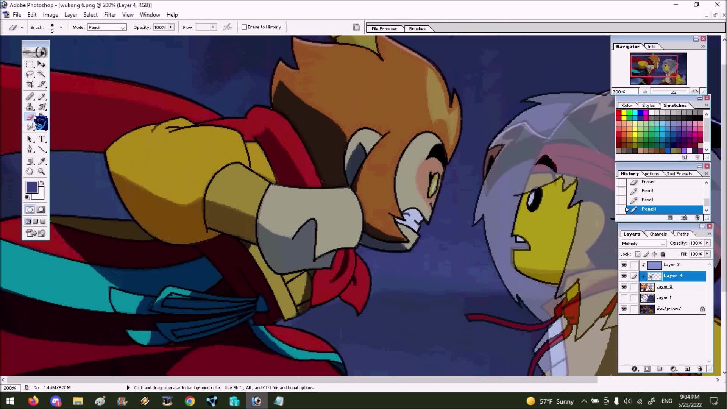The image size is (727, 409).
Task: Select the Line tool
Action: click(x=42, y=149)
